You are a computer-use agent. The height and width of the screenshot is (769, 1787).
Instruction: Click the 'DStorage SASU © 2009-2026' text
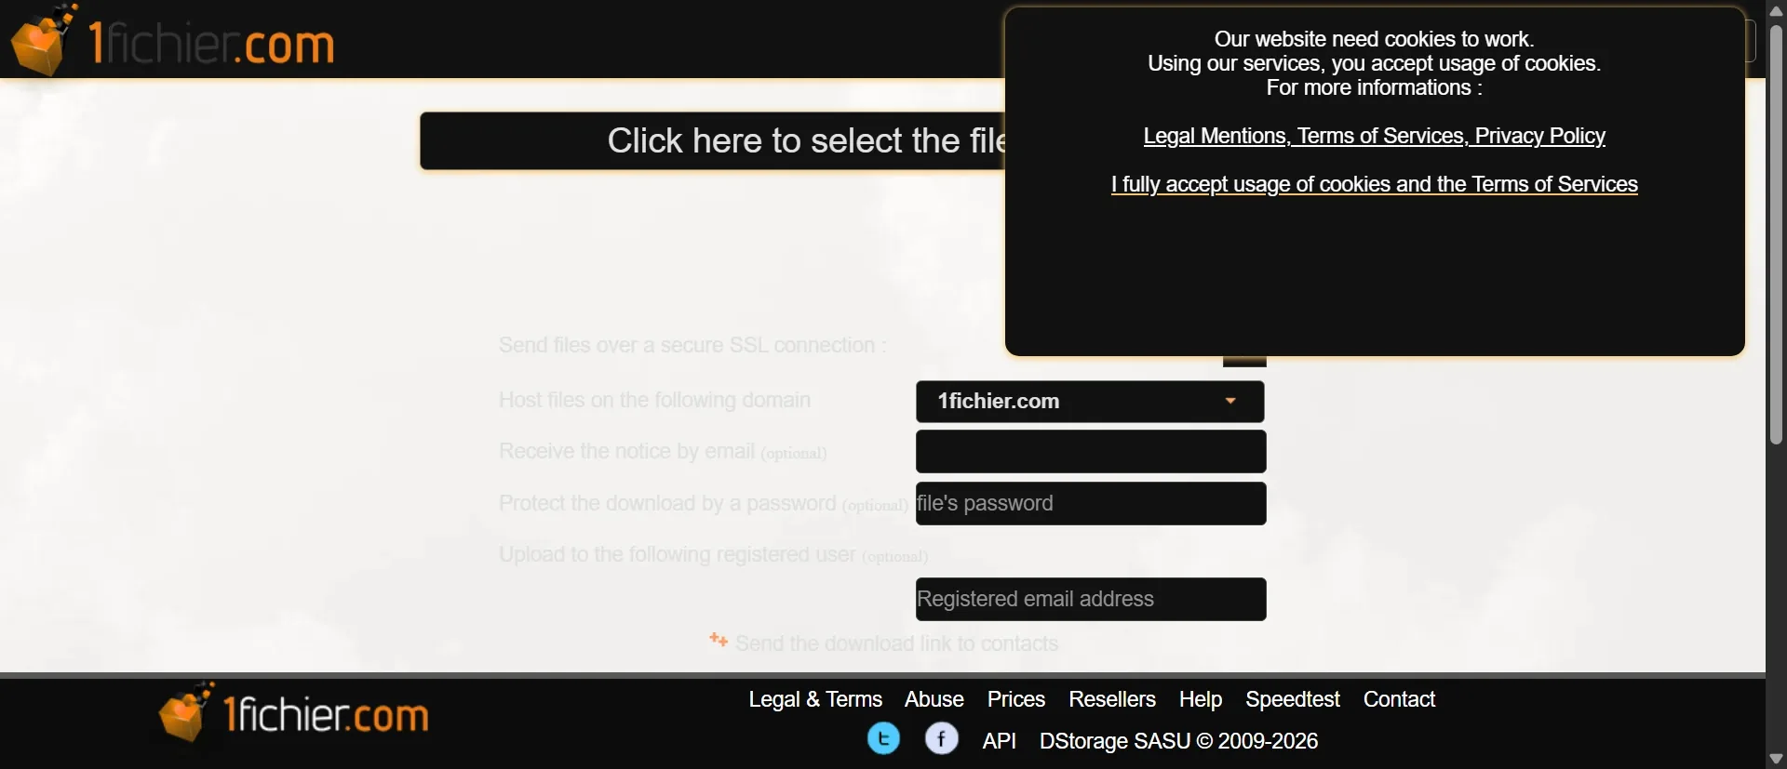coord(1178,741)
